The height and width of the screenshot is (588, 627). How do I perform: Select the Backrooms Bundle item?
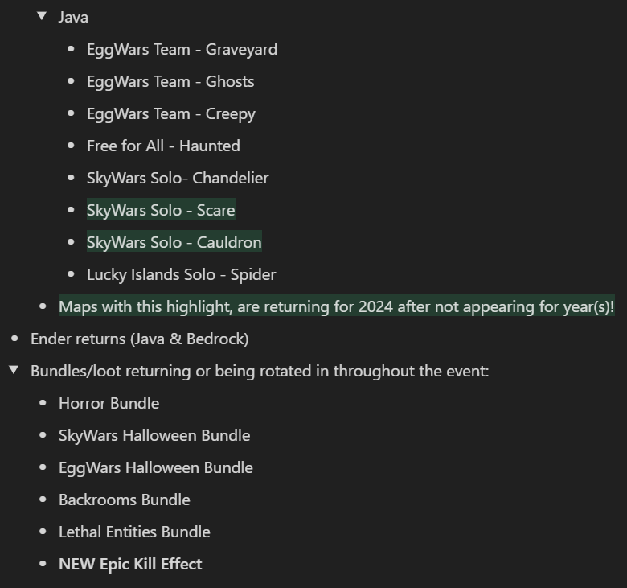(125, 500)
